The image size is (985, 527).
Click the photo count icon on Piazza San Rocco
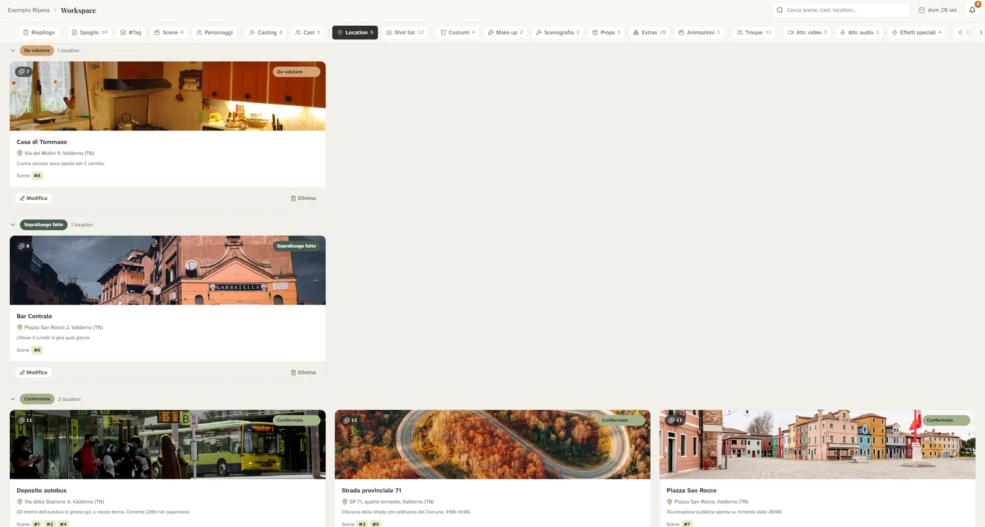[672, 420]
